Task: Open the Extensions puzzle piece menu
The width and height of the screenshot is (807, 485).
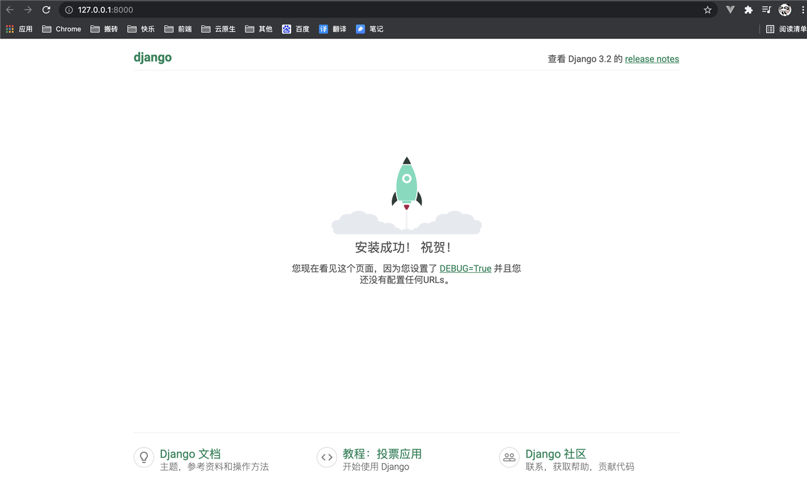Action: (748, 10)
